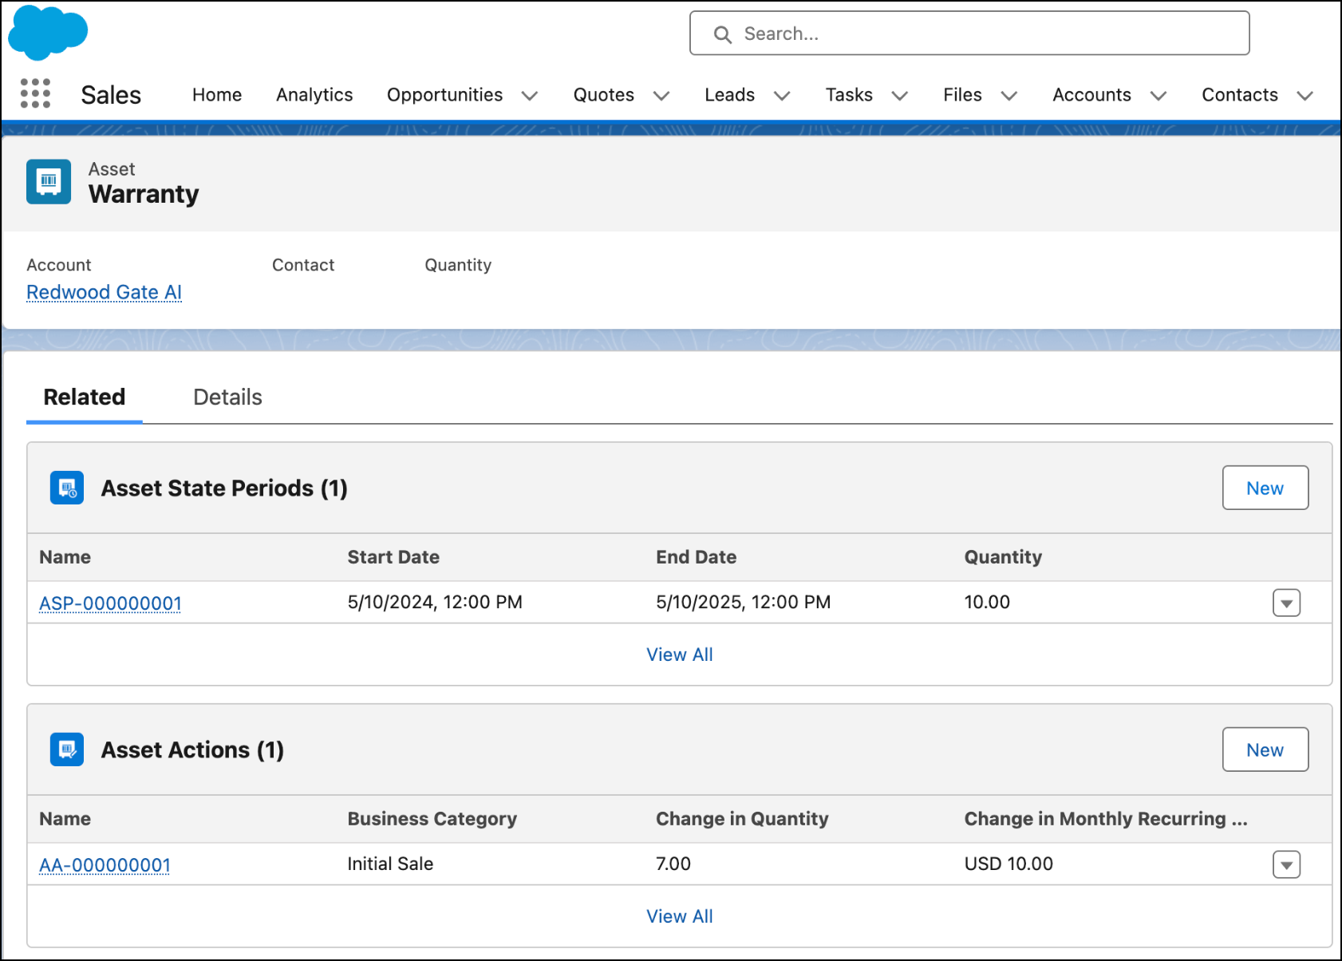Open the Leads nav tab
The image size is (1342, 961).
730,95
